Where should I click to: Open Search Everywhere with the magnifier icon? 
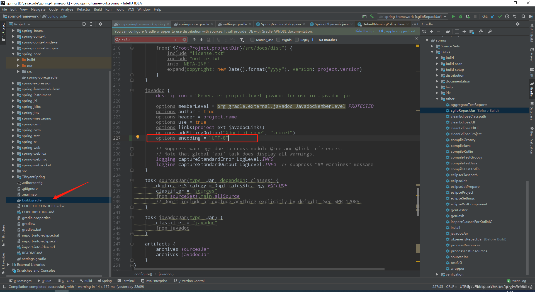pyautogui.click(x=523, y=16)
